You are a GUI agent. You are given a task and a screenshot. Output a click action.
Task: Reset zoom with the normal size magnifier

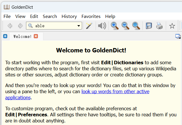point(136,26)
